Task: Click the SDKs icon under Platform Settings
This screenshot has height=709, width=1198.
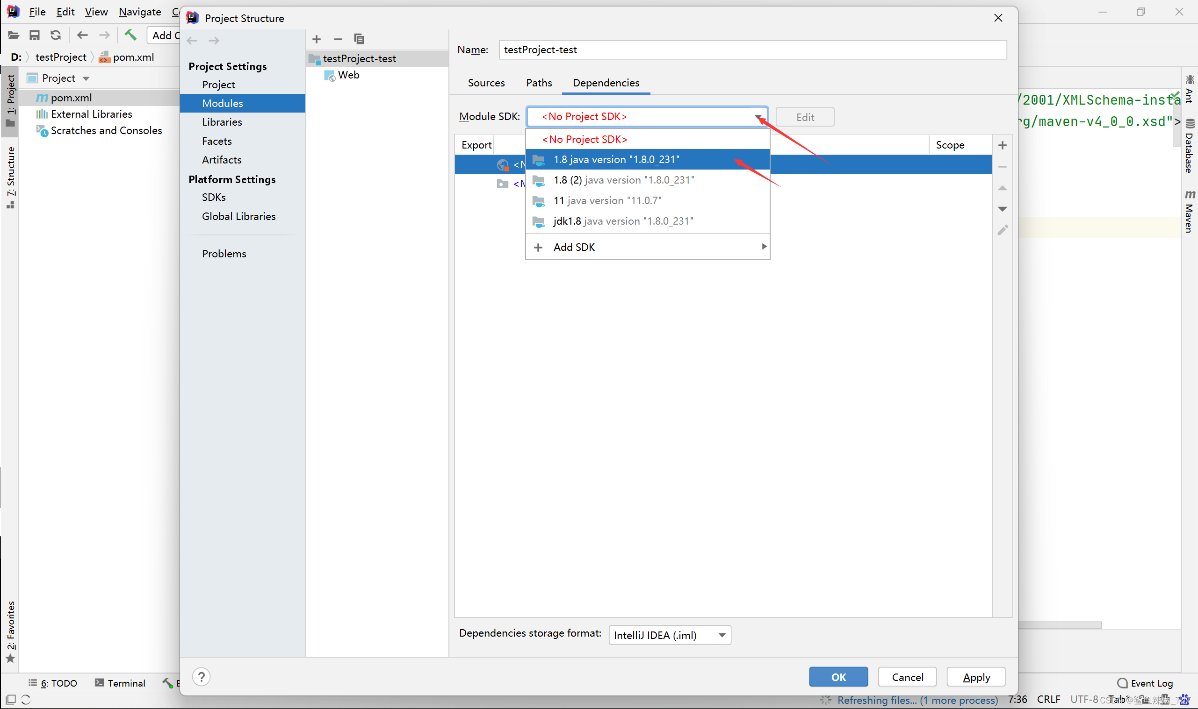Action: click(213, 197)
